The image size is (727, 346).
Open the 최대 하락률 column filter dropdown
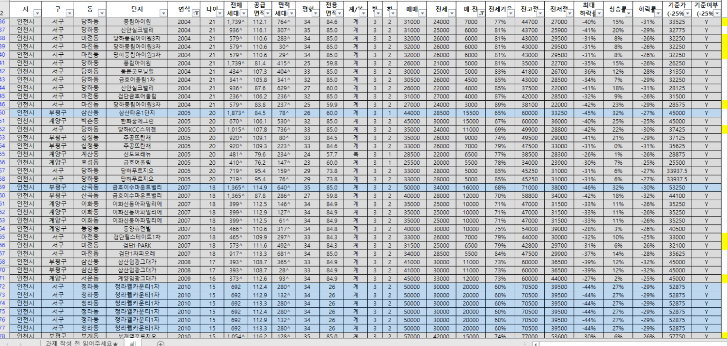[599, 13]
